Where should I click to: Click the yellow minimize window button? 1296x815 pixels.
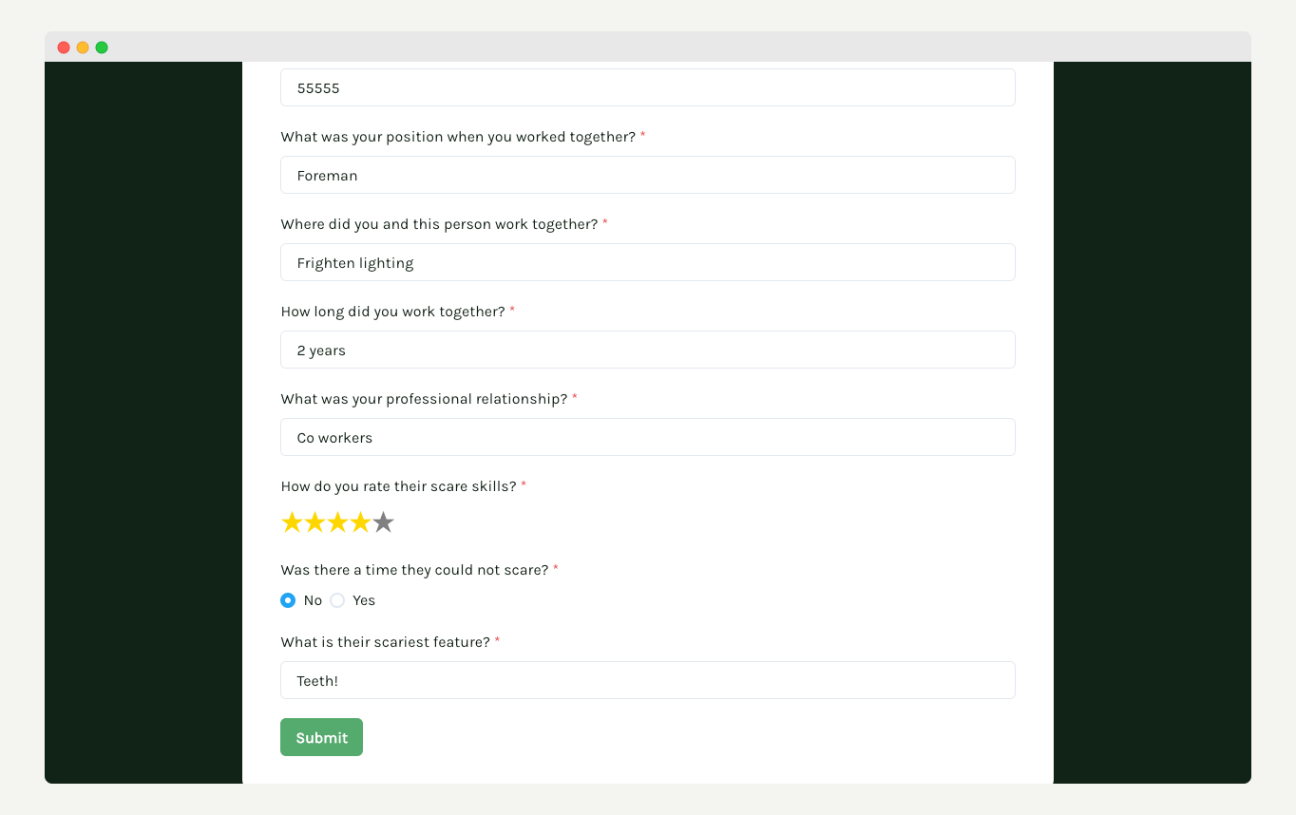(83, 47)
